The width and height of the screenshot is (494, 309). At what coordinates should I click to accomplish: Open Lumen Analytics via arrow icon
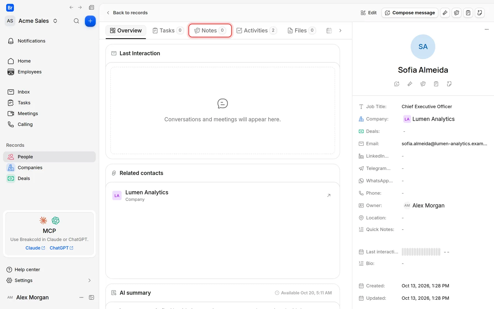tap(329, 195)
